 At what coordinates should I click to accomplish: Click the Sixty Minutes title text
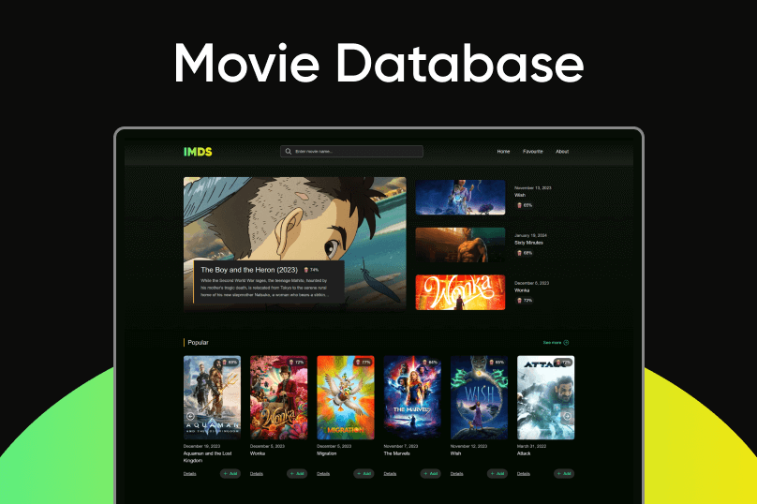tap(528, 243)
